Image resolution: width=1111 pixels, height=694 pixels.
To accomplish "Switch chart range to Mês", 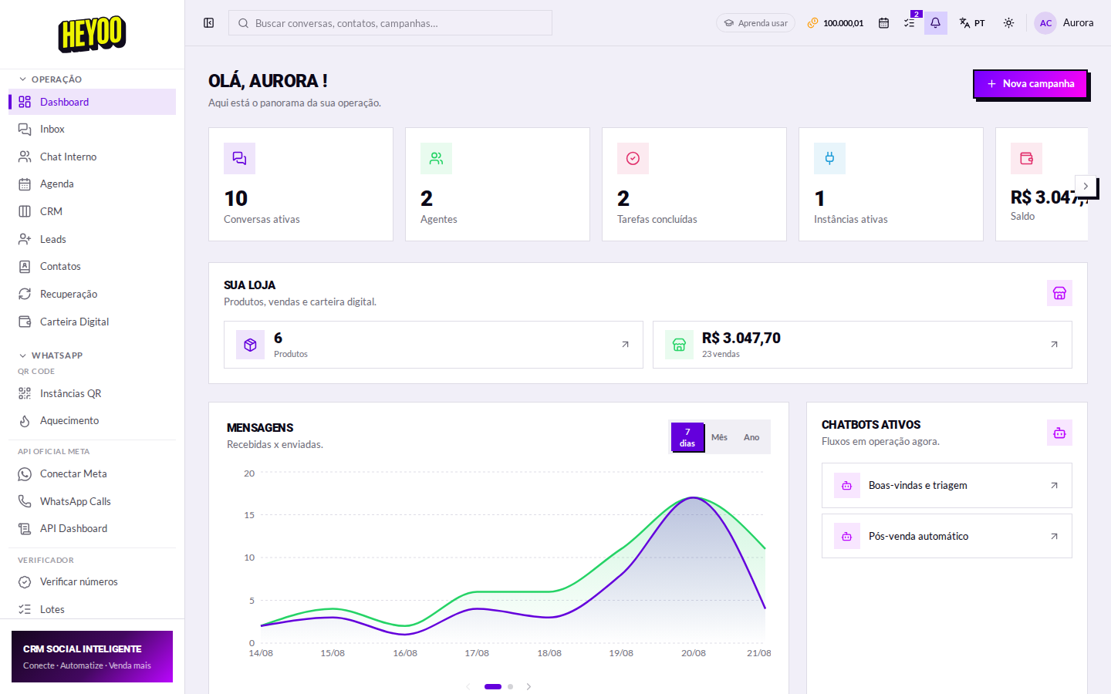I will click(719, 437).
